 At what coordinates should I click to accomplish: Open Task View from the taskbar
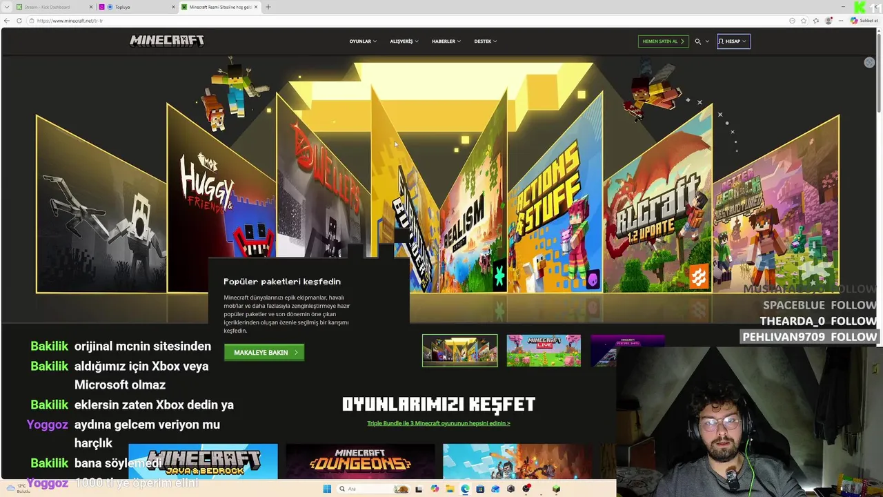(419, 489)
